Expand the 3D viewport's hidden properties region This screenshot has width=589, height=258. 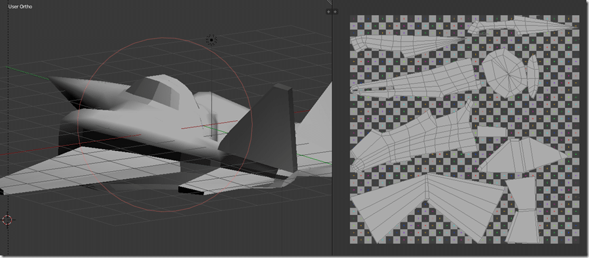coord(329,12)
